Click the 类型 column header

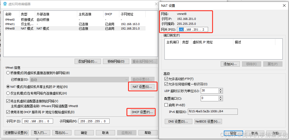[27, 14]
